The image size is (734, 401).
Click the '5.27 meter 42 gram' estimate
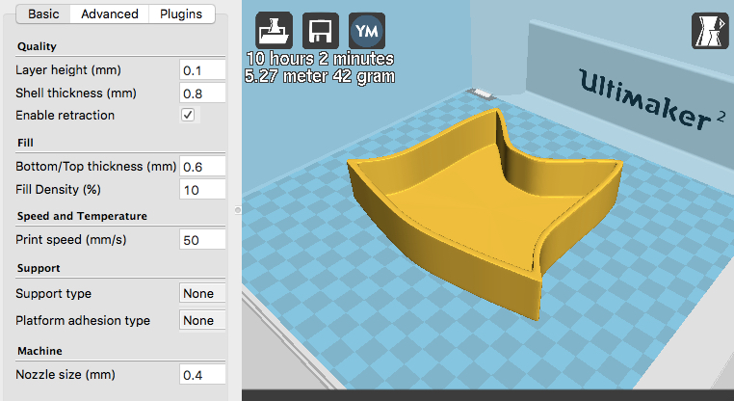coord(320,76)
